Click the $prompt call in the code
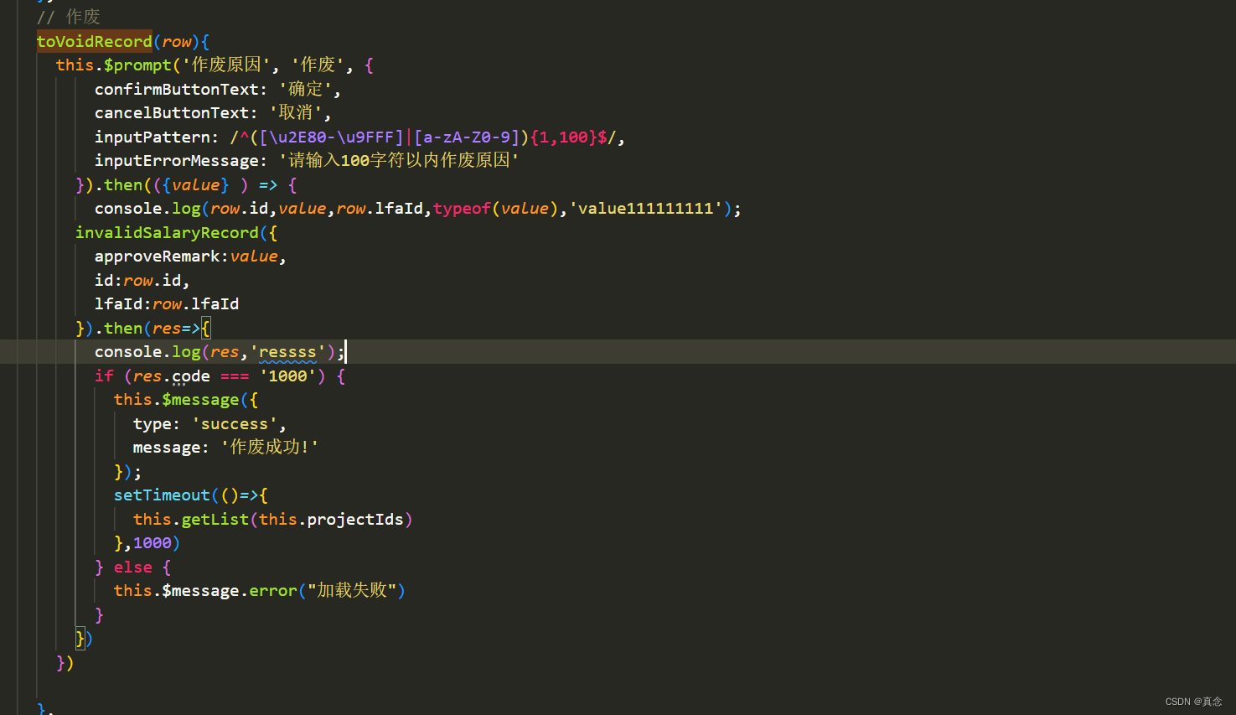Viewport: 1236px width, 715px height. [x=137, y=65]
